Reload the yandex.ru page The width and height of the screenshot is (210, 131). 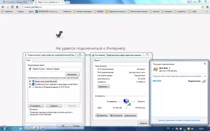click(x=12, y=7)
